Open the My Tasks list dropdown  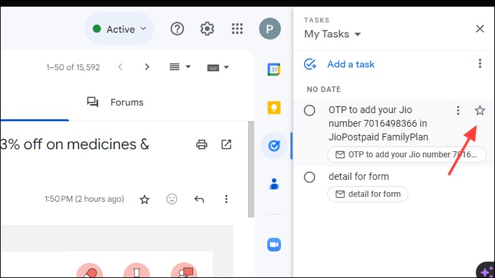(333, 34)
